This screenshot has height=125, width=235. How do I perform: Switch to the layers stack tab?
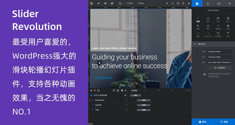coord(229,3)
